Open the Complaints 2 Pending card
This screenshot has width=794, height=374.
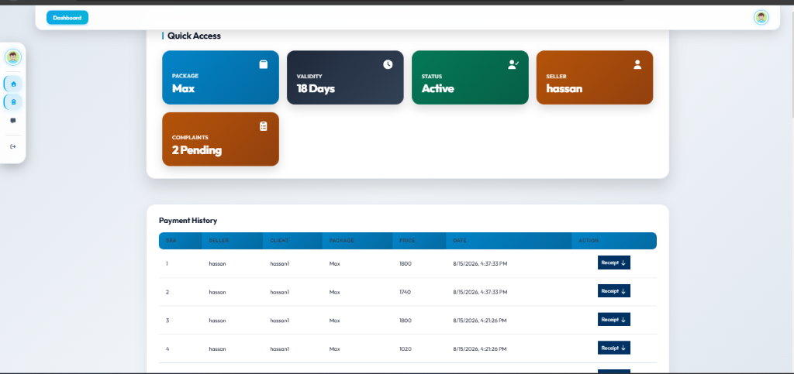(220, 139)
